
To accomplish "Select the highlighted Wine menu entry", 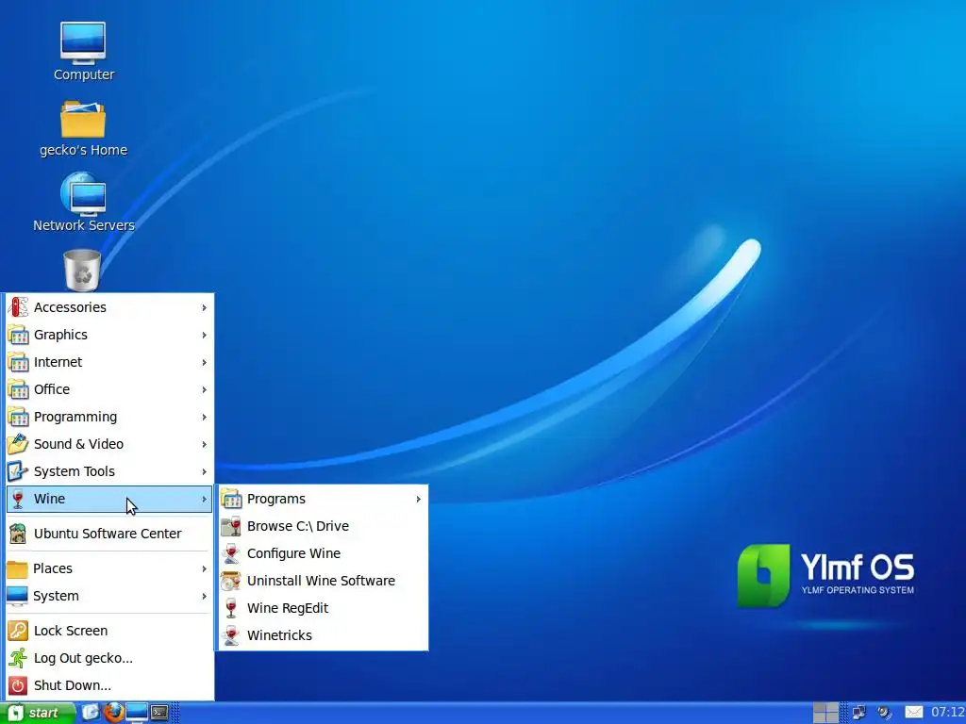I will pos(109,499).
